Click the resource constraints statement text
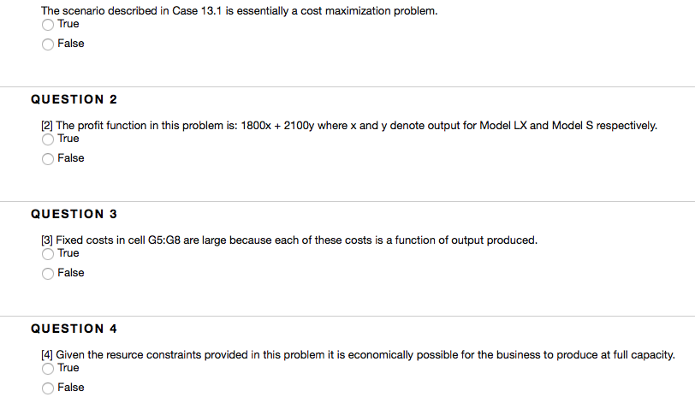Viewport: 695px width, 403px height. (358, 355)
